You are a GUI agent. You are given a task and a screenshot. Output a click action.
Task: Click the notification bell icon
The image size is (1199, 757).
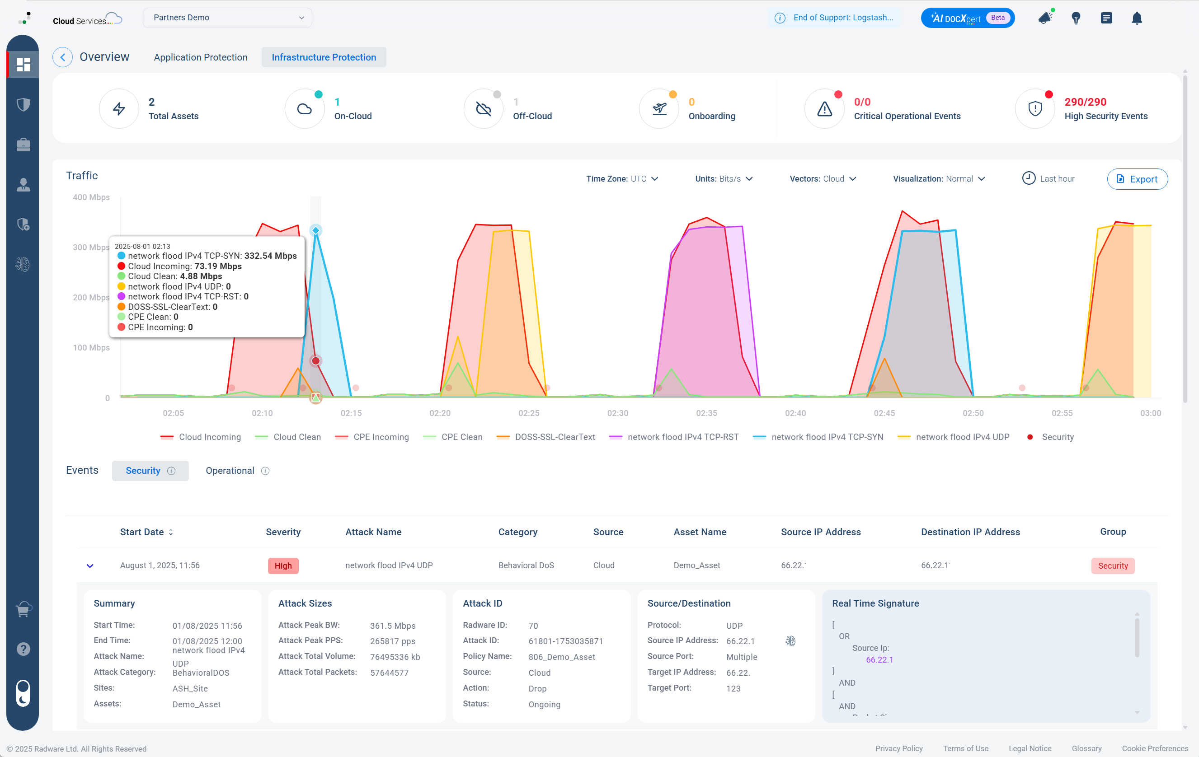coord(1136,19)
